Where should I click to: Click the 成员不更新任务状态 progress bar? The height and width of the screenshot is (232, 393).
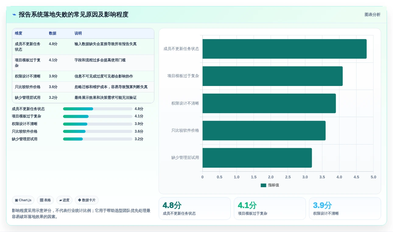click(98, 109)
